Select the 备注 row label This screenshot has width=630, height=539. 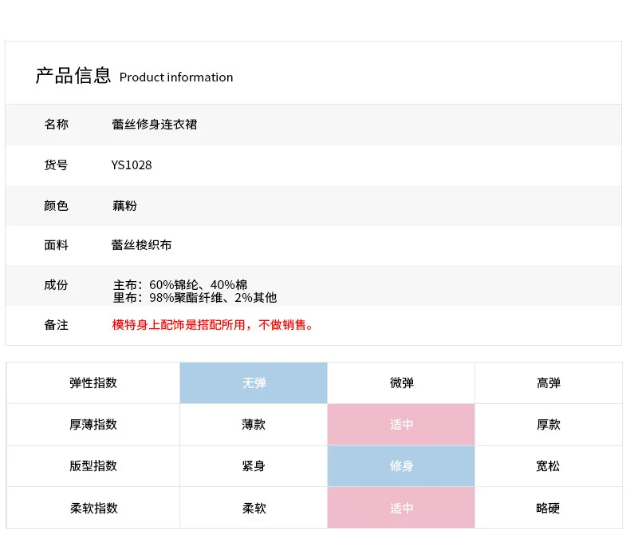(x=57, y=325)
